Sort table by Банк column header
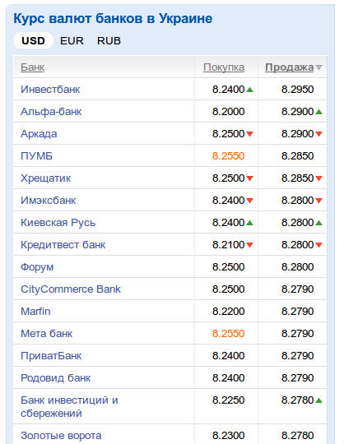The width and height of the screenshot is (344, 444). [x=33, y=67]
